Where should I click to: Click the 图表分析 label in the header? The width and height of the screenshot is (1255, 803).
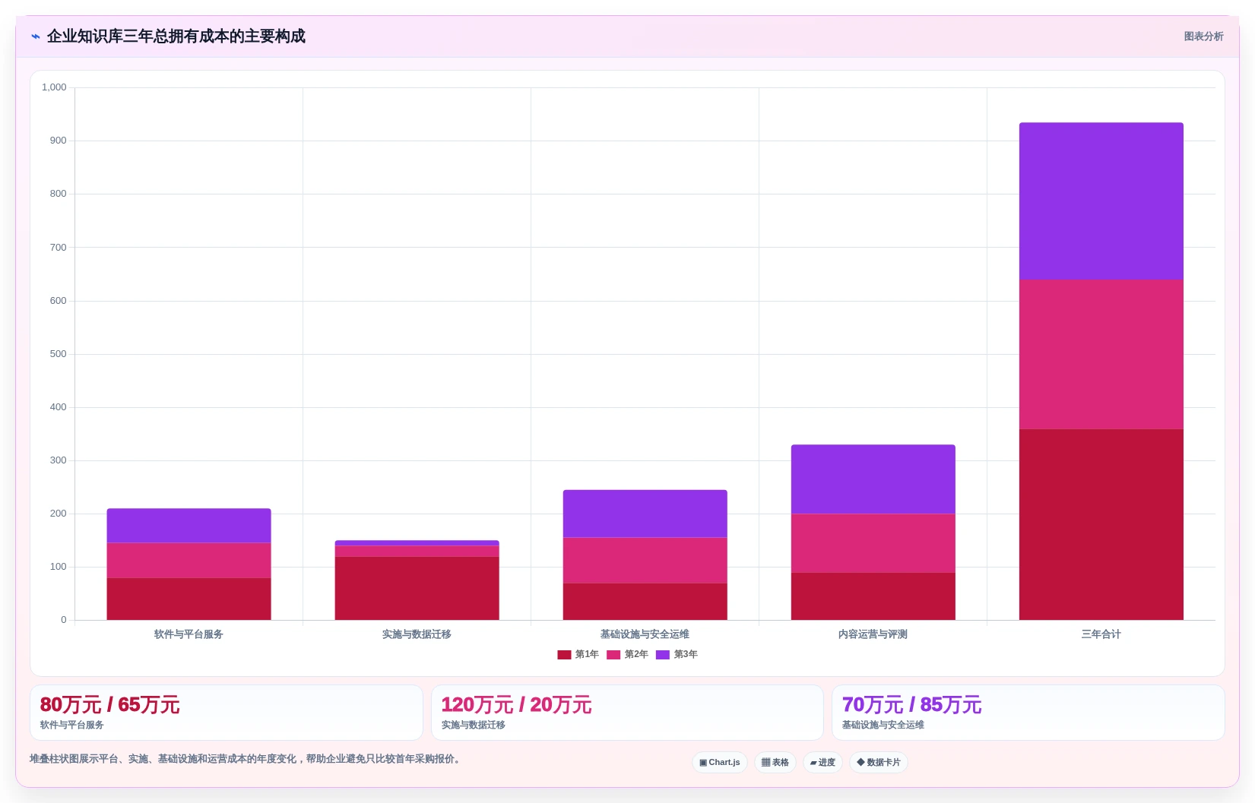pos(1203,36)
